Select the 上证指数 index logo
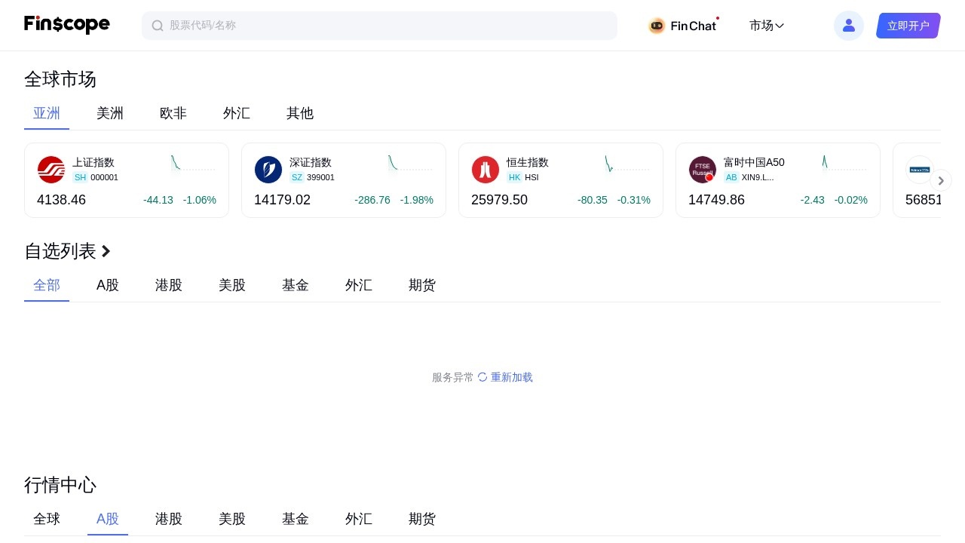965x543 pixels. pyautogui.click(x=51, y=170)
